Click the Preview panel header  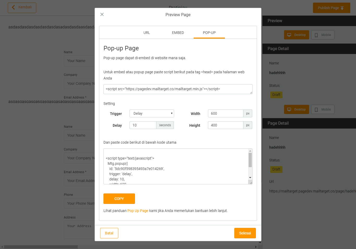309,21
